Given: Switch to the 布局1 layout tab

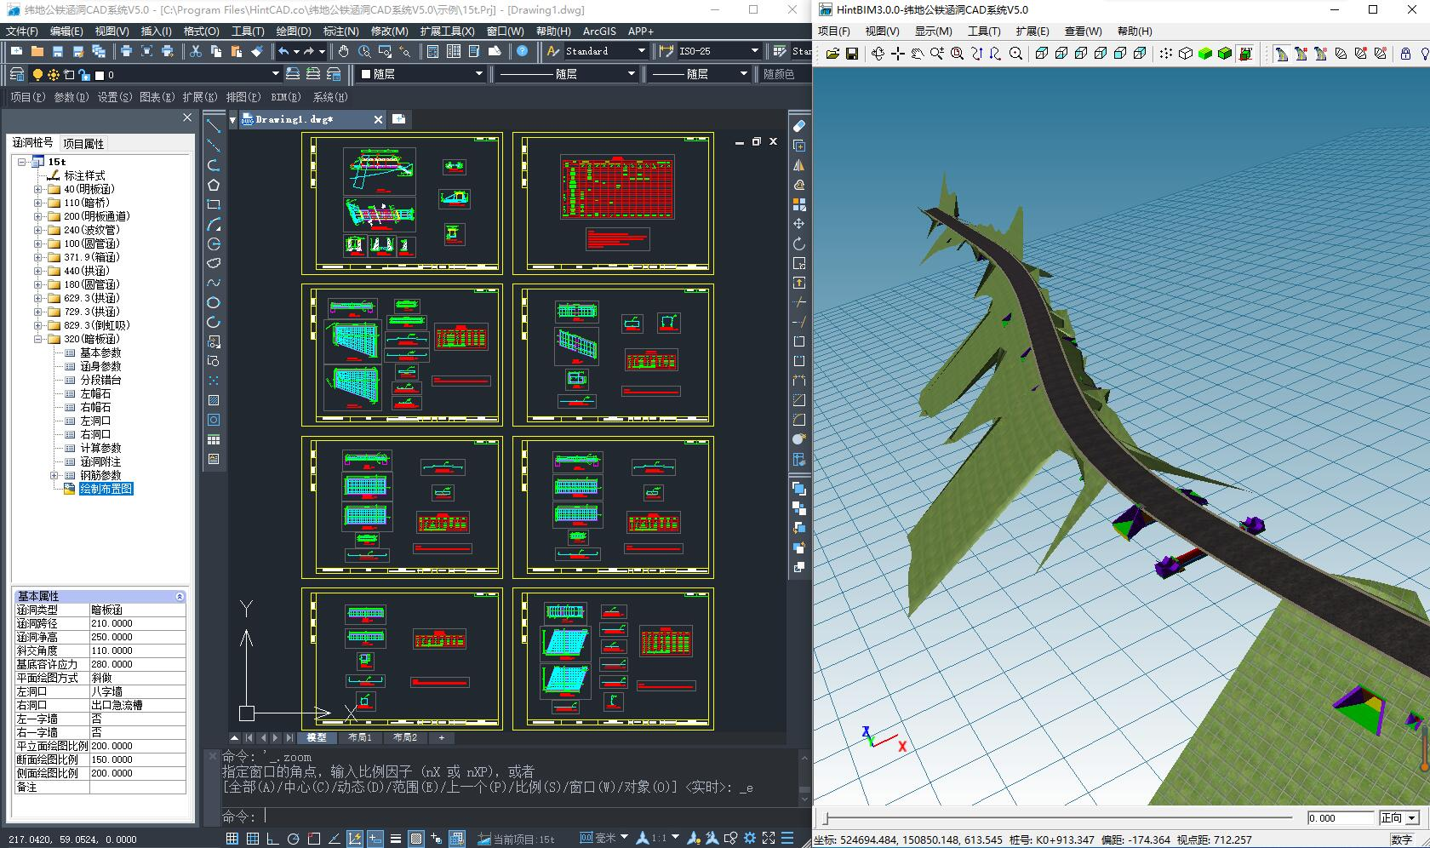Looking at the screenshot, I should (359, 737).
